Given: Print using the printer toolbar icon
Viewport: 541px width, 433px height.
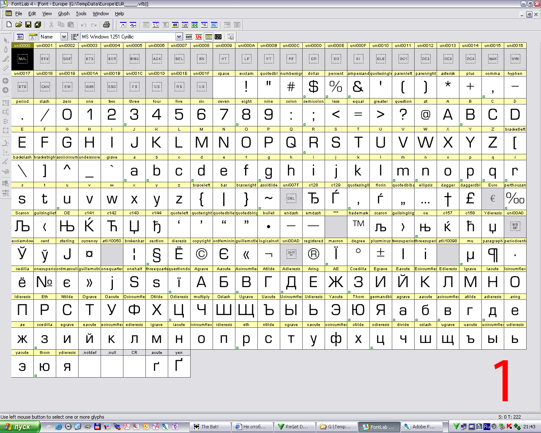Looking at the screenshot, I should (107, 25).
